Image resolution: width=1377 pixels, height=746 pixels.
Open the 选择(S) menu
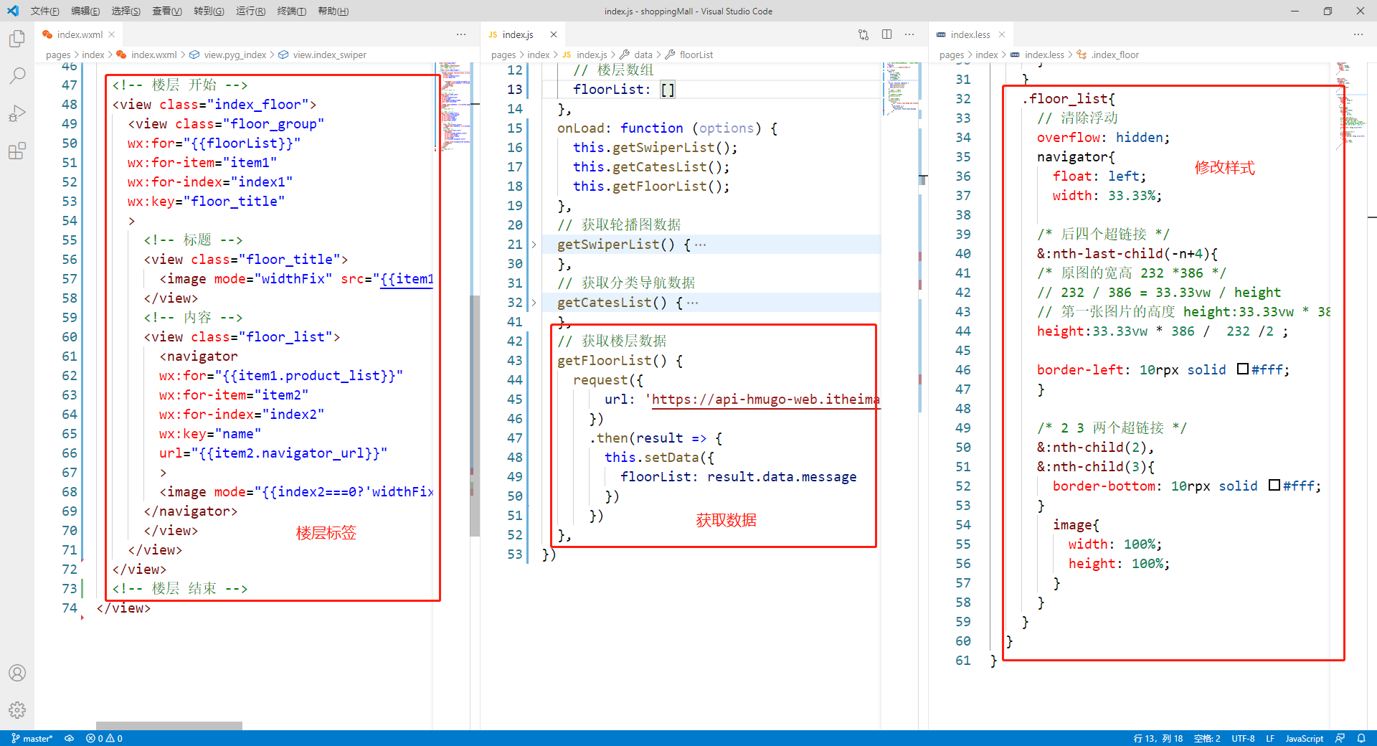(x=126, y=11)
